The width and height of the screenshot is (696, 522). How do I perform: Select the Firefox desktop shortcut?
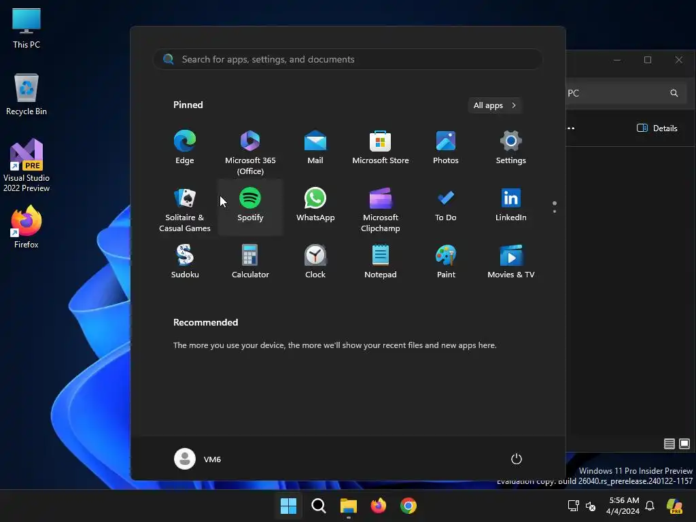pos(27,226)
